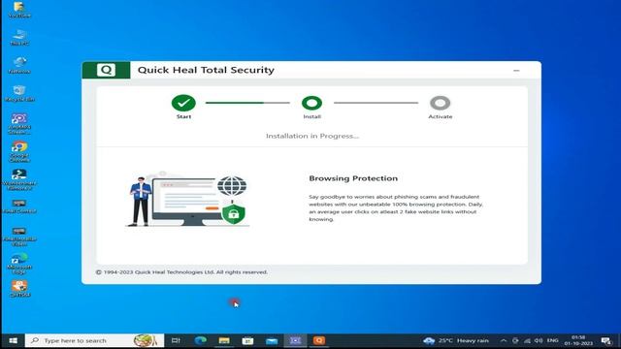Open Task View from the taskbar

pos(176,340)
